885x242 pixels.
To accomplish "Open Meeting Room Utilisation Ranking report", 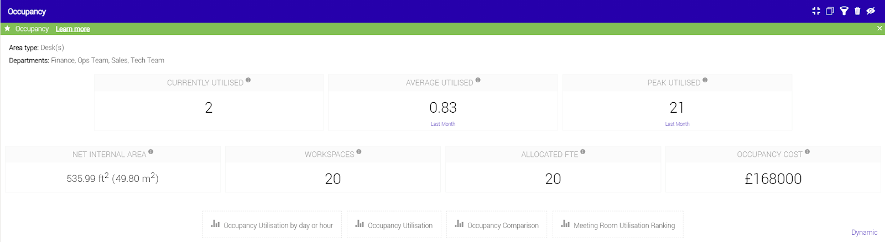I will 618,225.
